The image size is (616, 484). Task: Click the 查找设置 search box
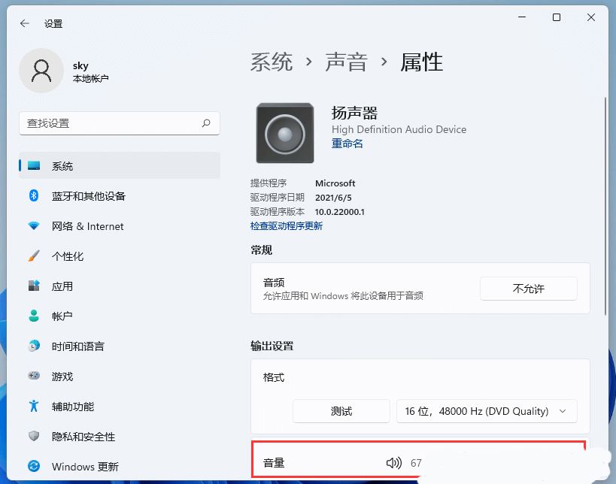point(119,123)
